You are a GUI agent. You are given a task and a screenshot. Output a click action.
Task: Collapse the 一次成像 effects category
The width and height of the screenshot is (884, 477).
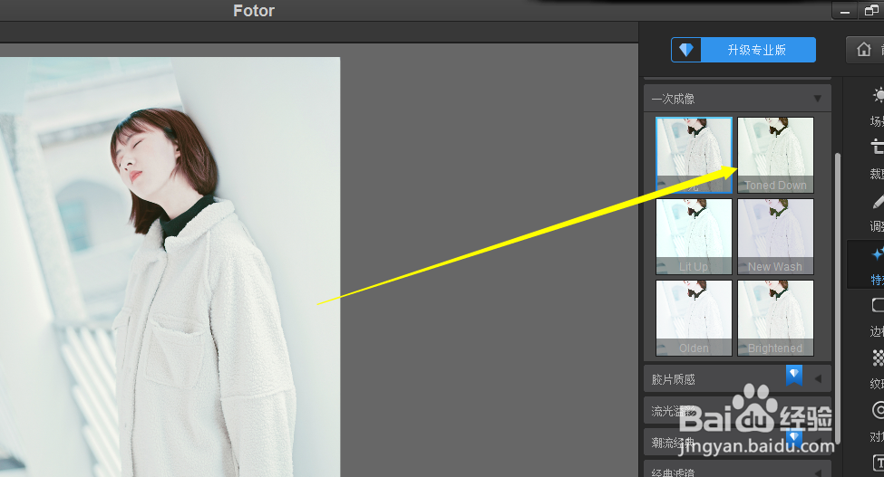coord(737,99)
